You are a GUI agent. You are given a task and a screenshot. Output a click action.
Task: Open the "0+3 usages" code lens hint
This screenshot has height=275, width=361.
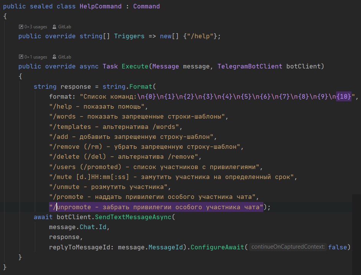pos(33,27)
